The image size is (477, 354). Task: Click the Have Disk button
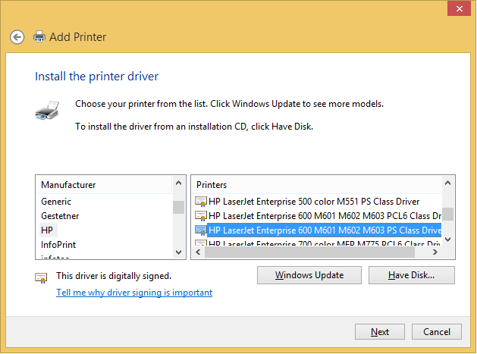tap(411, 275)
